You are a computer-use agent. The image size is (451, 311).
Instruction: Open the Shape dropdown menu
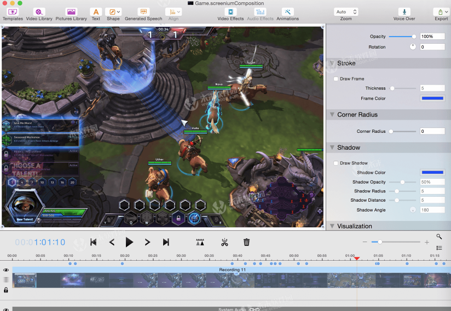coord(113,12)
